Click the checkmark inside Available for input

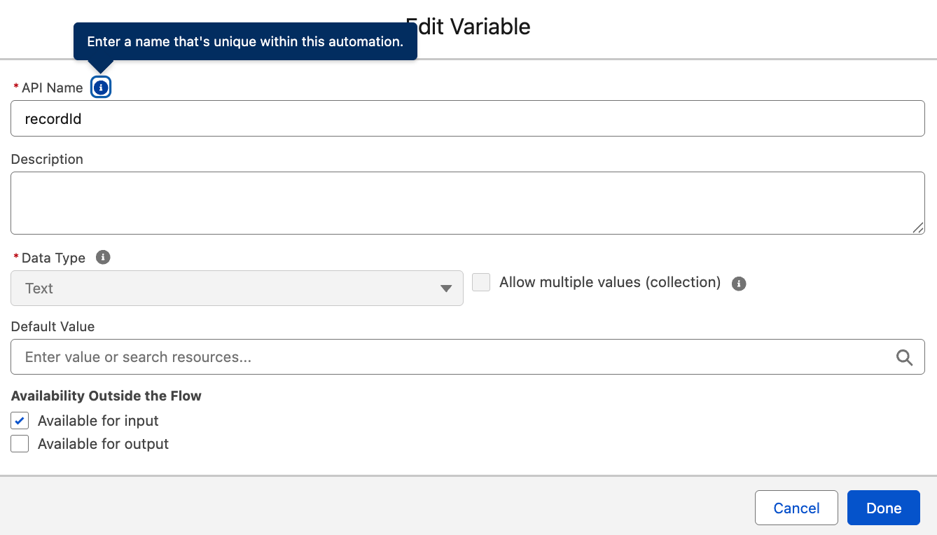(x=19, y=420)
